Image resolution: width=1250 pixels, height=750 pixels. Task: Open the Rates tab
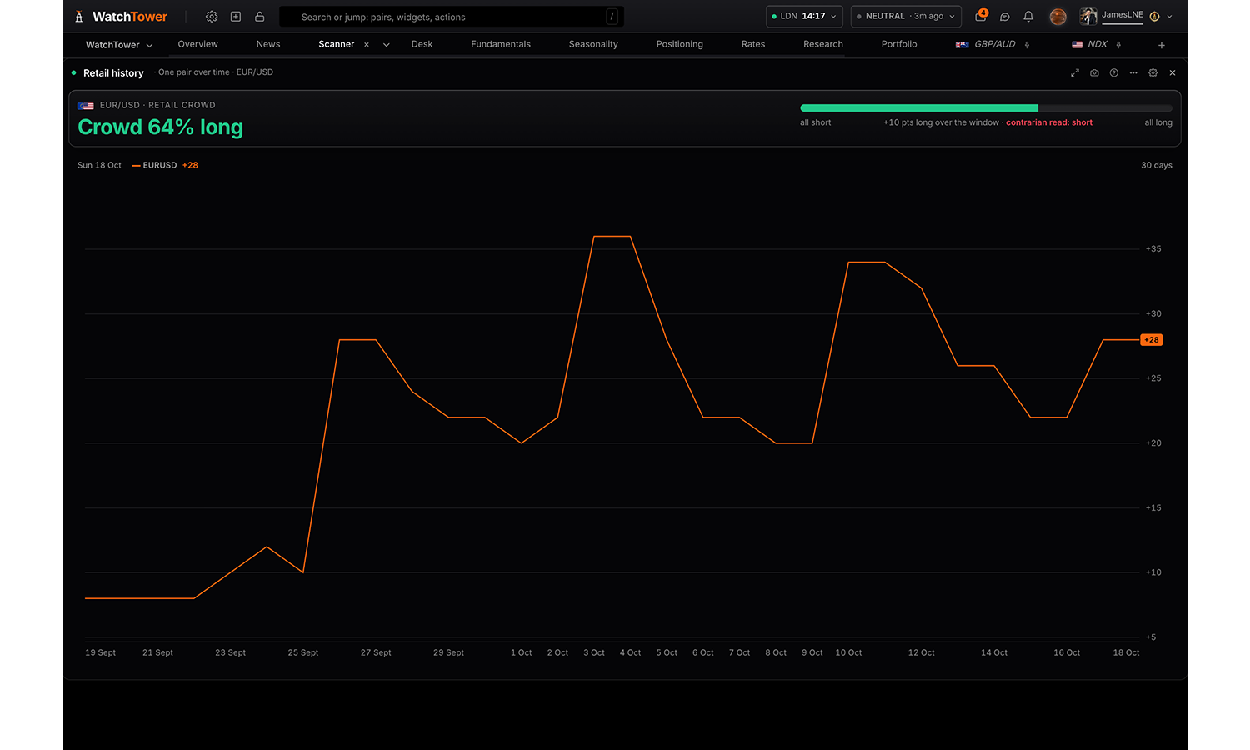coord(753,44)
